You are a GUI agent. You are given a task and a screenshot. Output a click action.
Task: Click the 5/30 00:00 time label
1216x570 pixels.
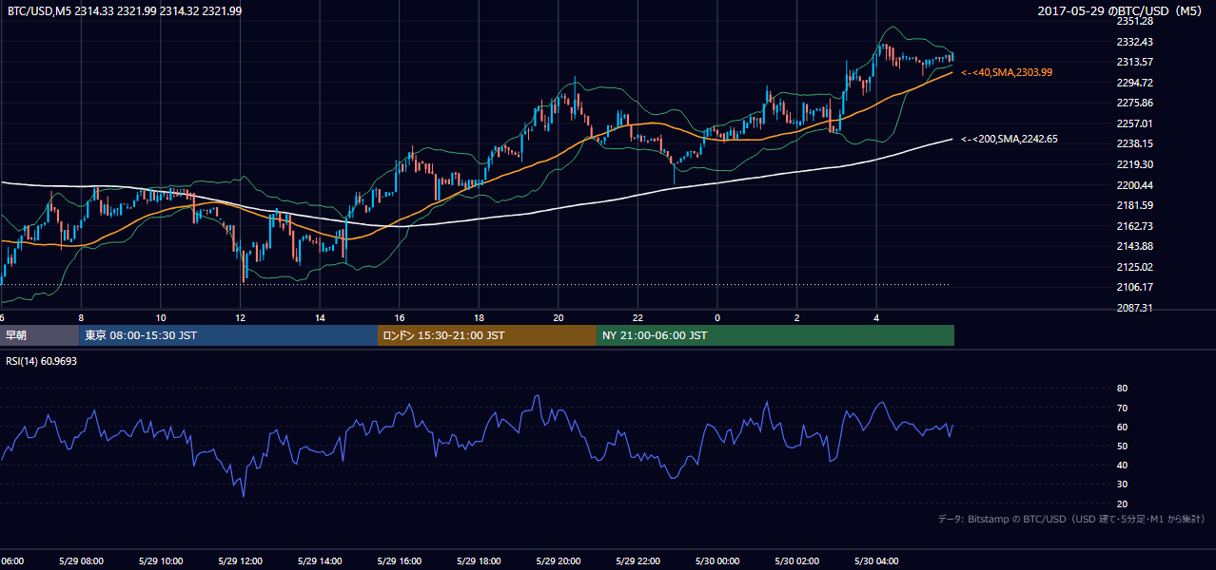717,560
